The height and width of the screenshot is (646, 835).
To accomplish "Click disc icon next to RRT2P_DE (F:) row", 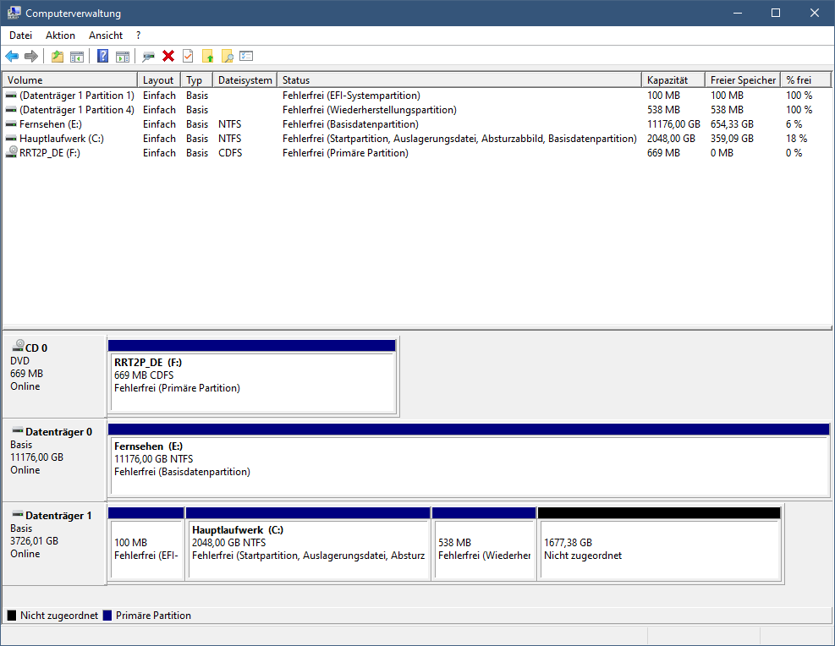I will pos(11,152).
